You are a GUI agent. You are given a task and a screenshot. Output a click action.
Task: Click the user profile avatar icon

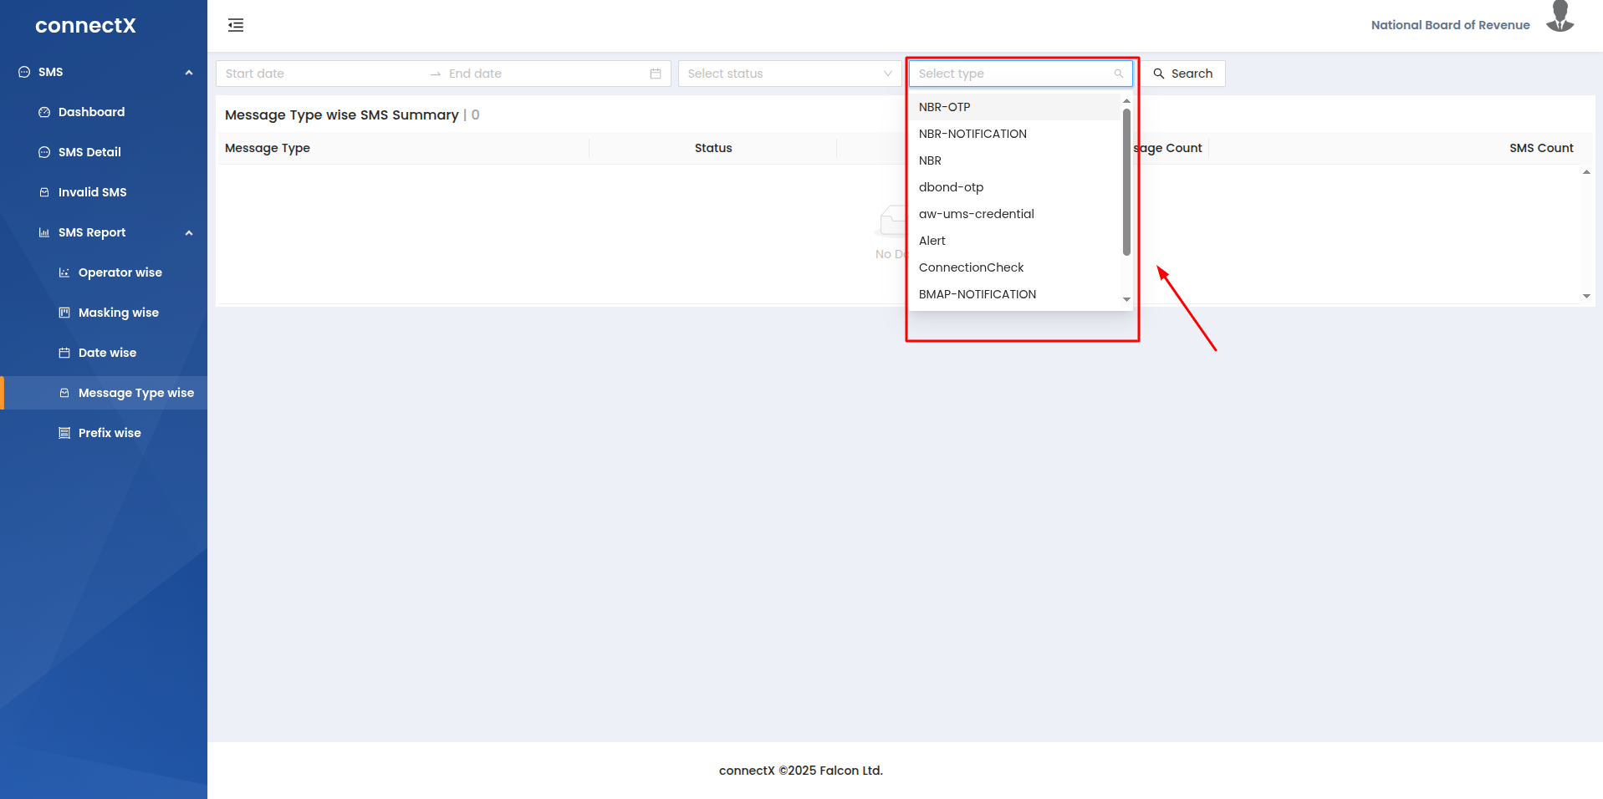1560,18
